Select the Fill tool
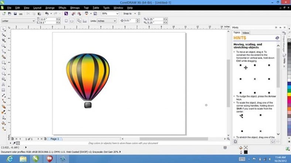 click(x=3, y=123)
